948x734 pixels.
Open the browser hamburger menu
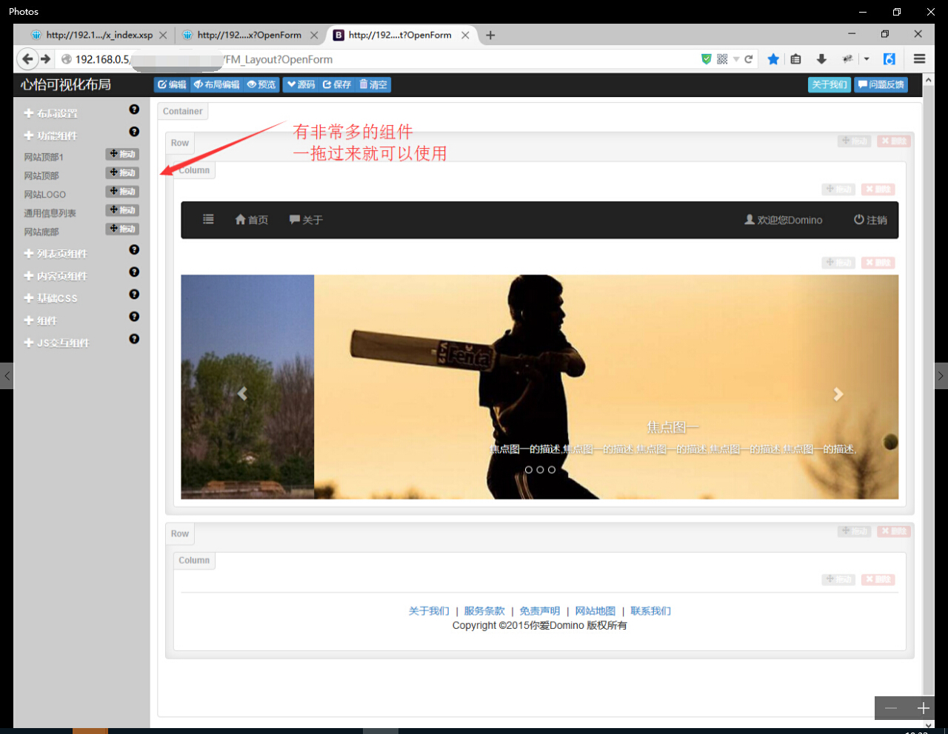coord(919,59)
